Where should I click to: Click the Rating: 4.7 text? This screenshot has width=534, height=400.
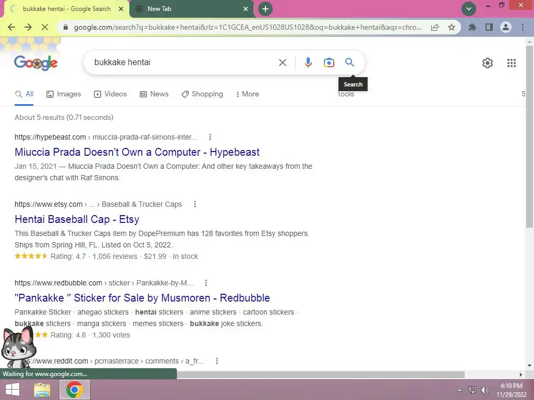point(68,256)
